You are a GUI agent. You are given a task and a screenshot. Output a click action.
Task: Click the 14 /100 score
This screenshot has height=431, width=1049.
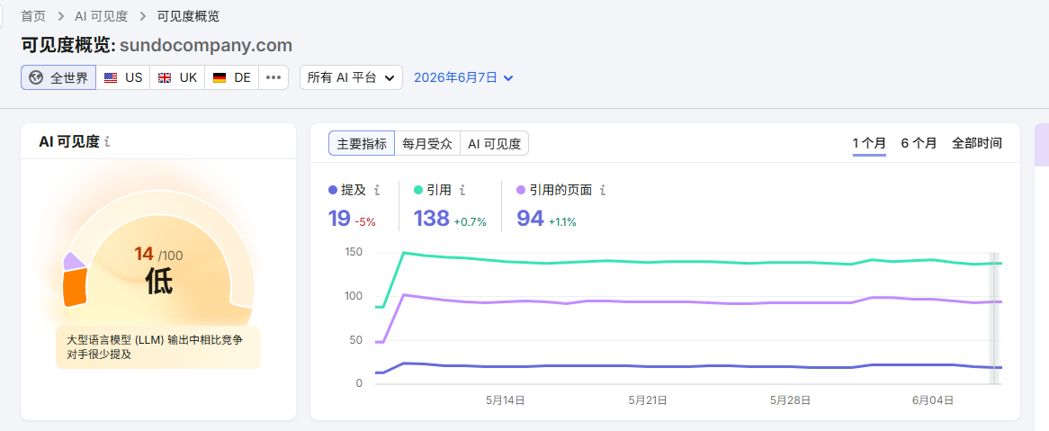(158, 255)
